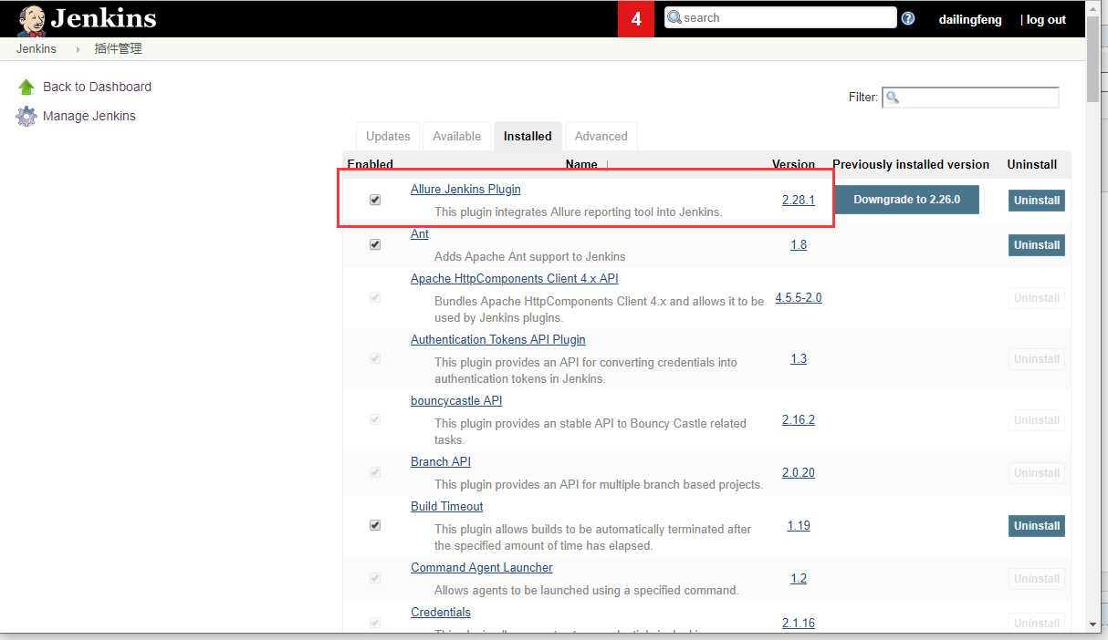Go to Jenkins breadcrumb link
1108x640 pixels.
click(36, 49)
